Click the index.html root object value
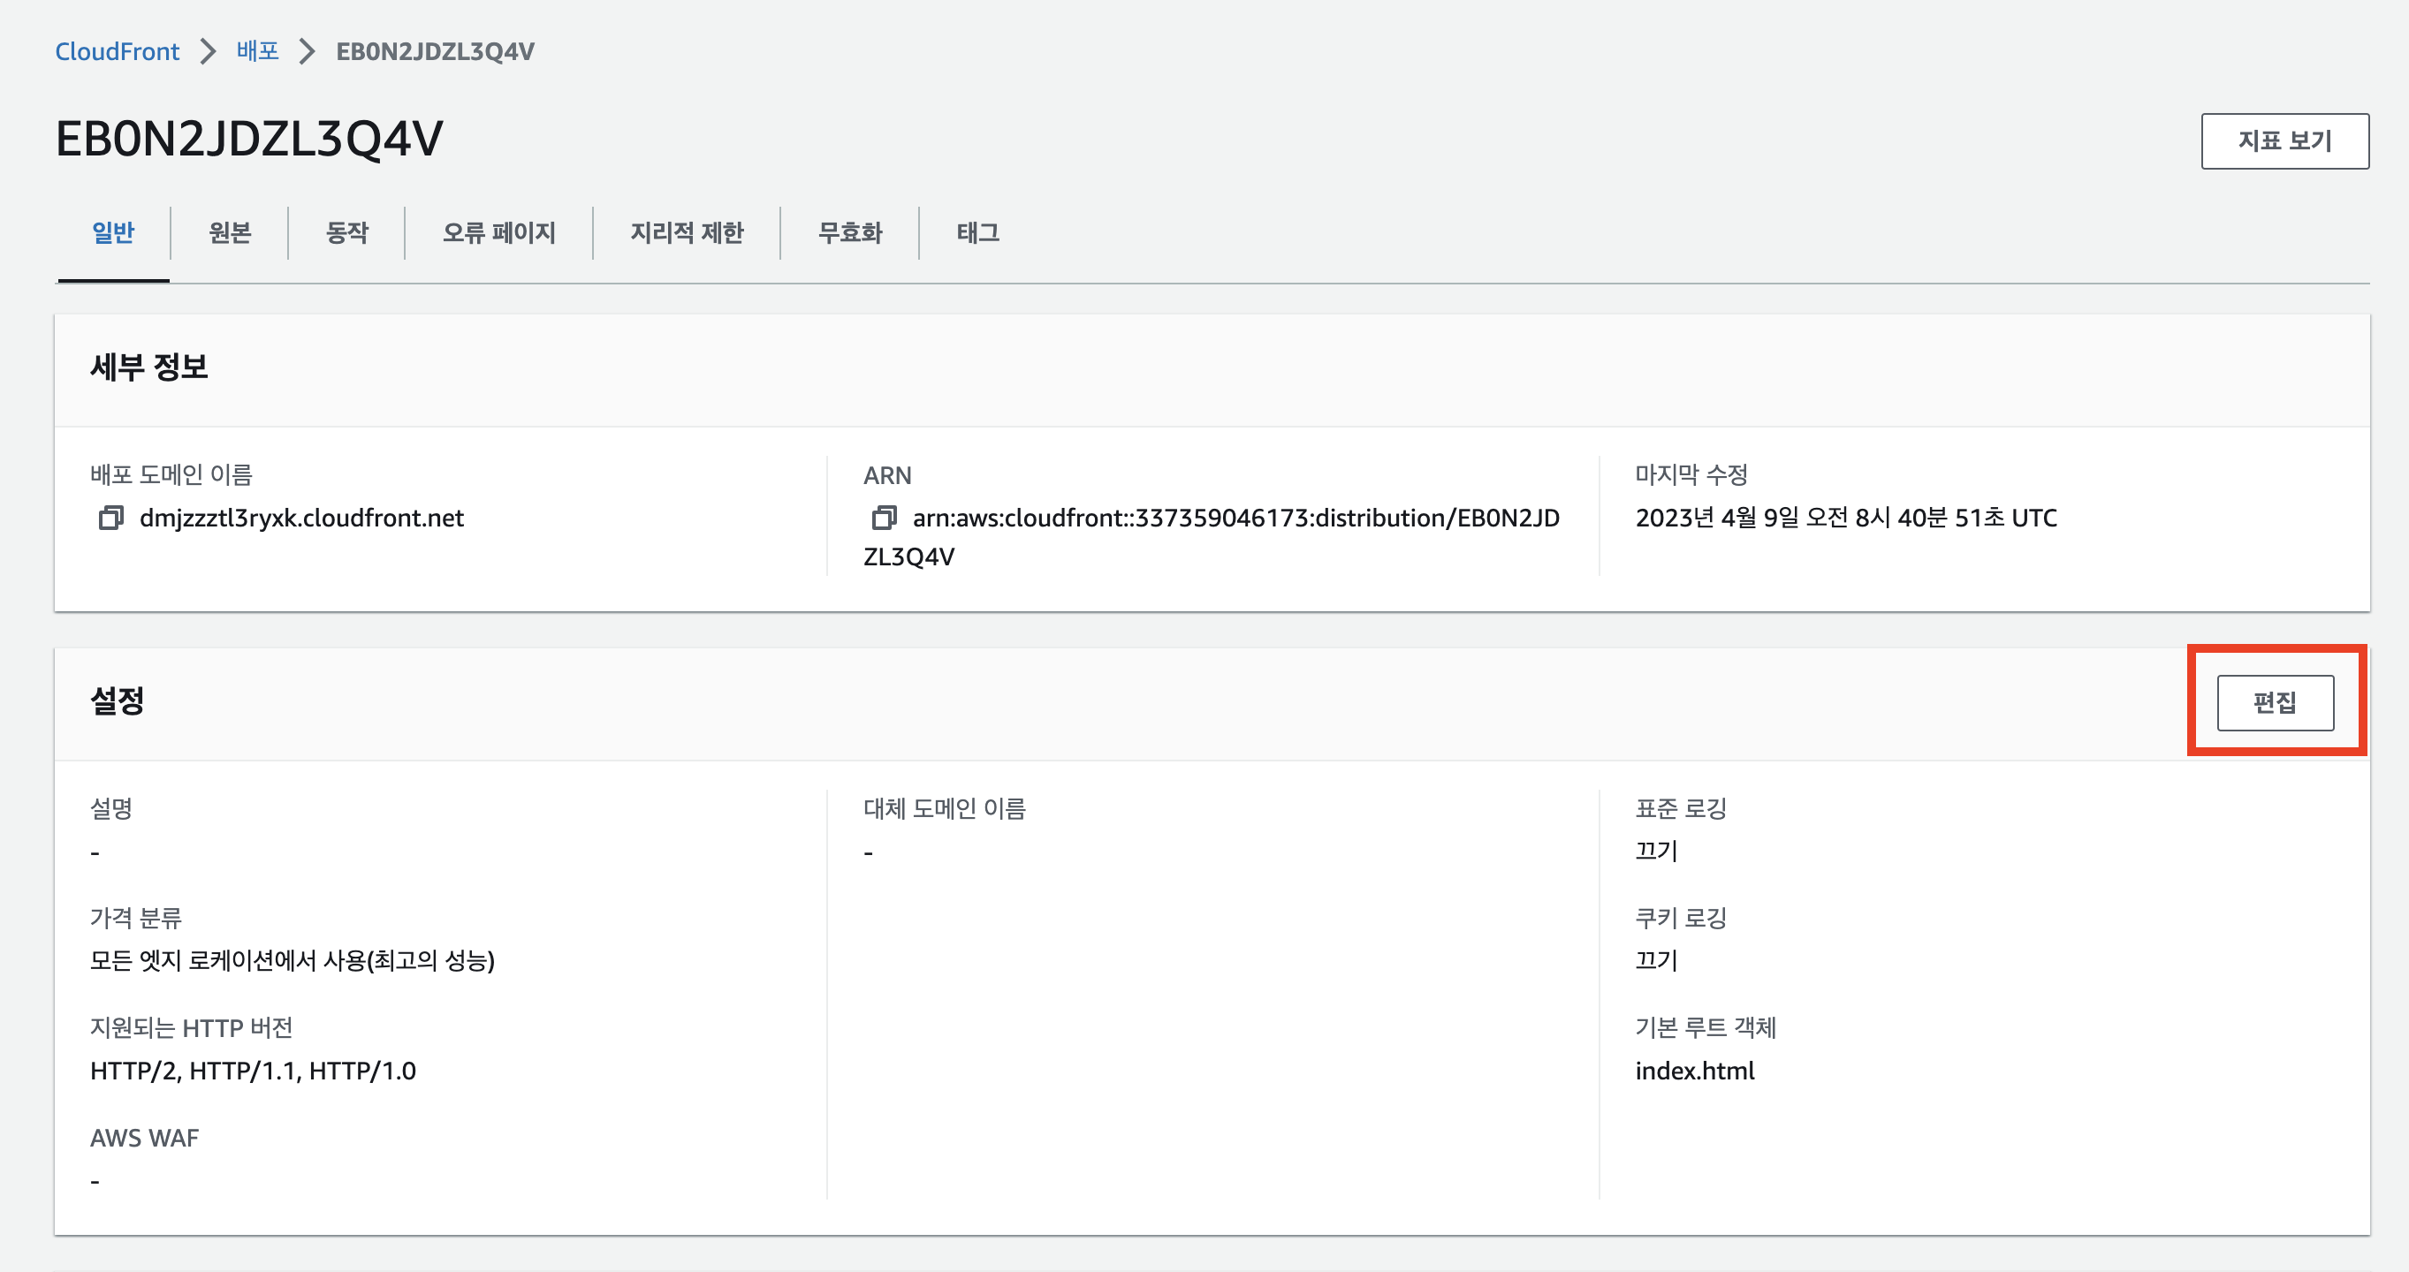The width and height of the screenshot is (2409, 1272). [1695, 1071]
